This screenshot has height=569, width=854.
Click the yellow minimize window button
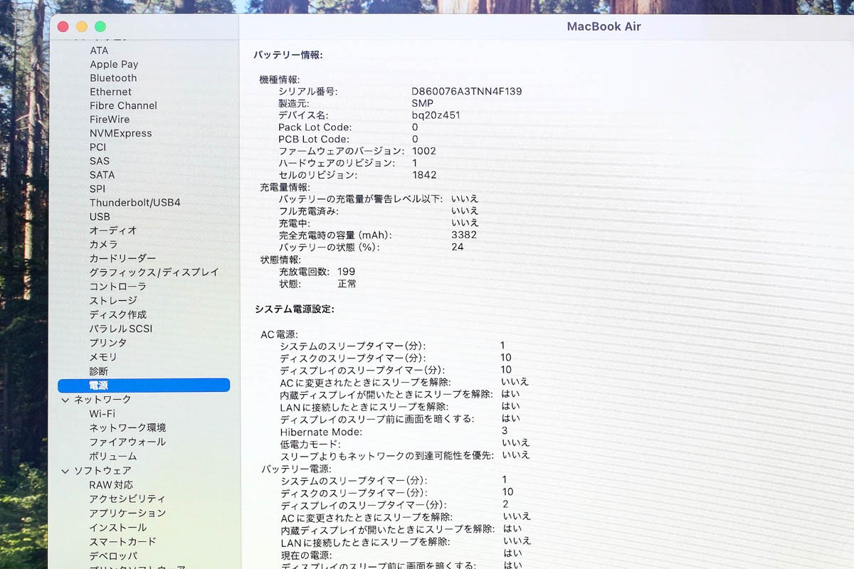pyautogui.click(x=82, y=26)
